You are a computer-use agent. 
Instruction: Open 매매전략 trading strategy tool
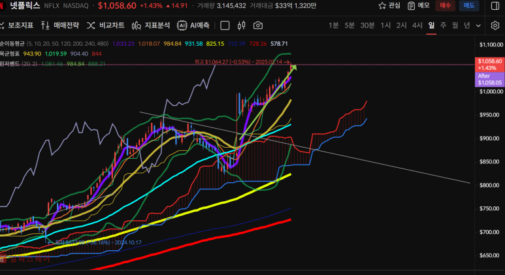(60, 25)
